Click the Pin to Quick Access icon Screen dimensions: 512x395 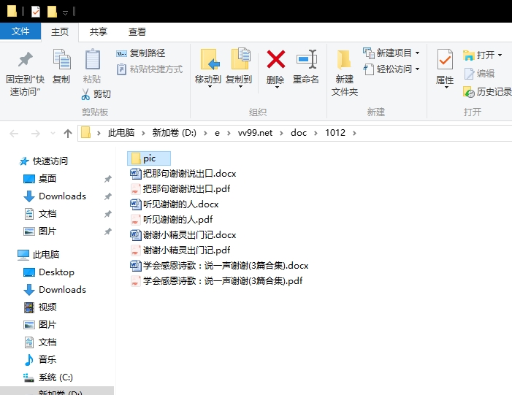click(25, 60)
